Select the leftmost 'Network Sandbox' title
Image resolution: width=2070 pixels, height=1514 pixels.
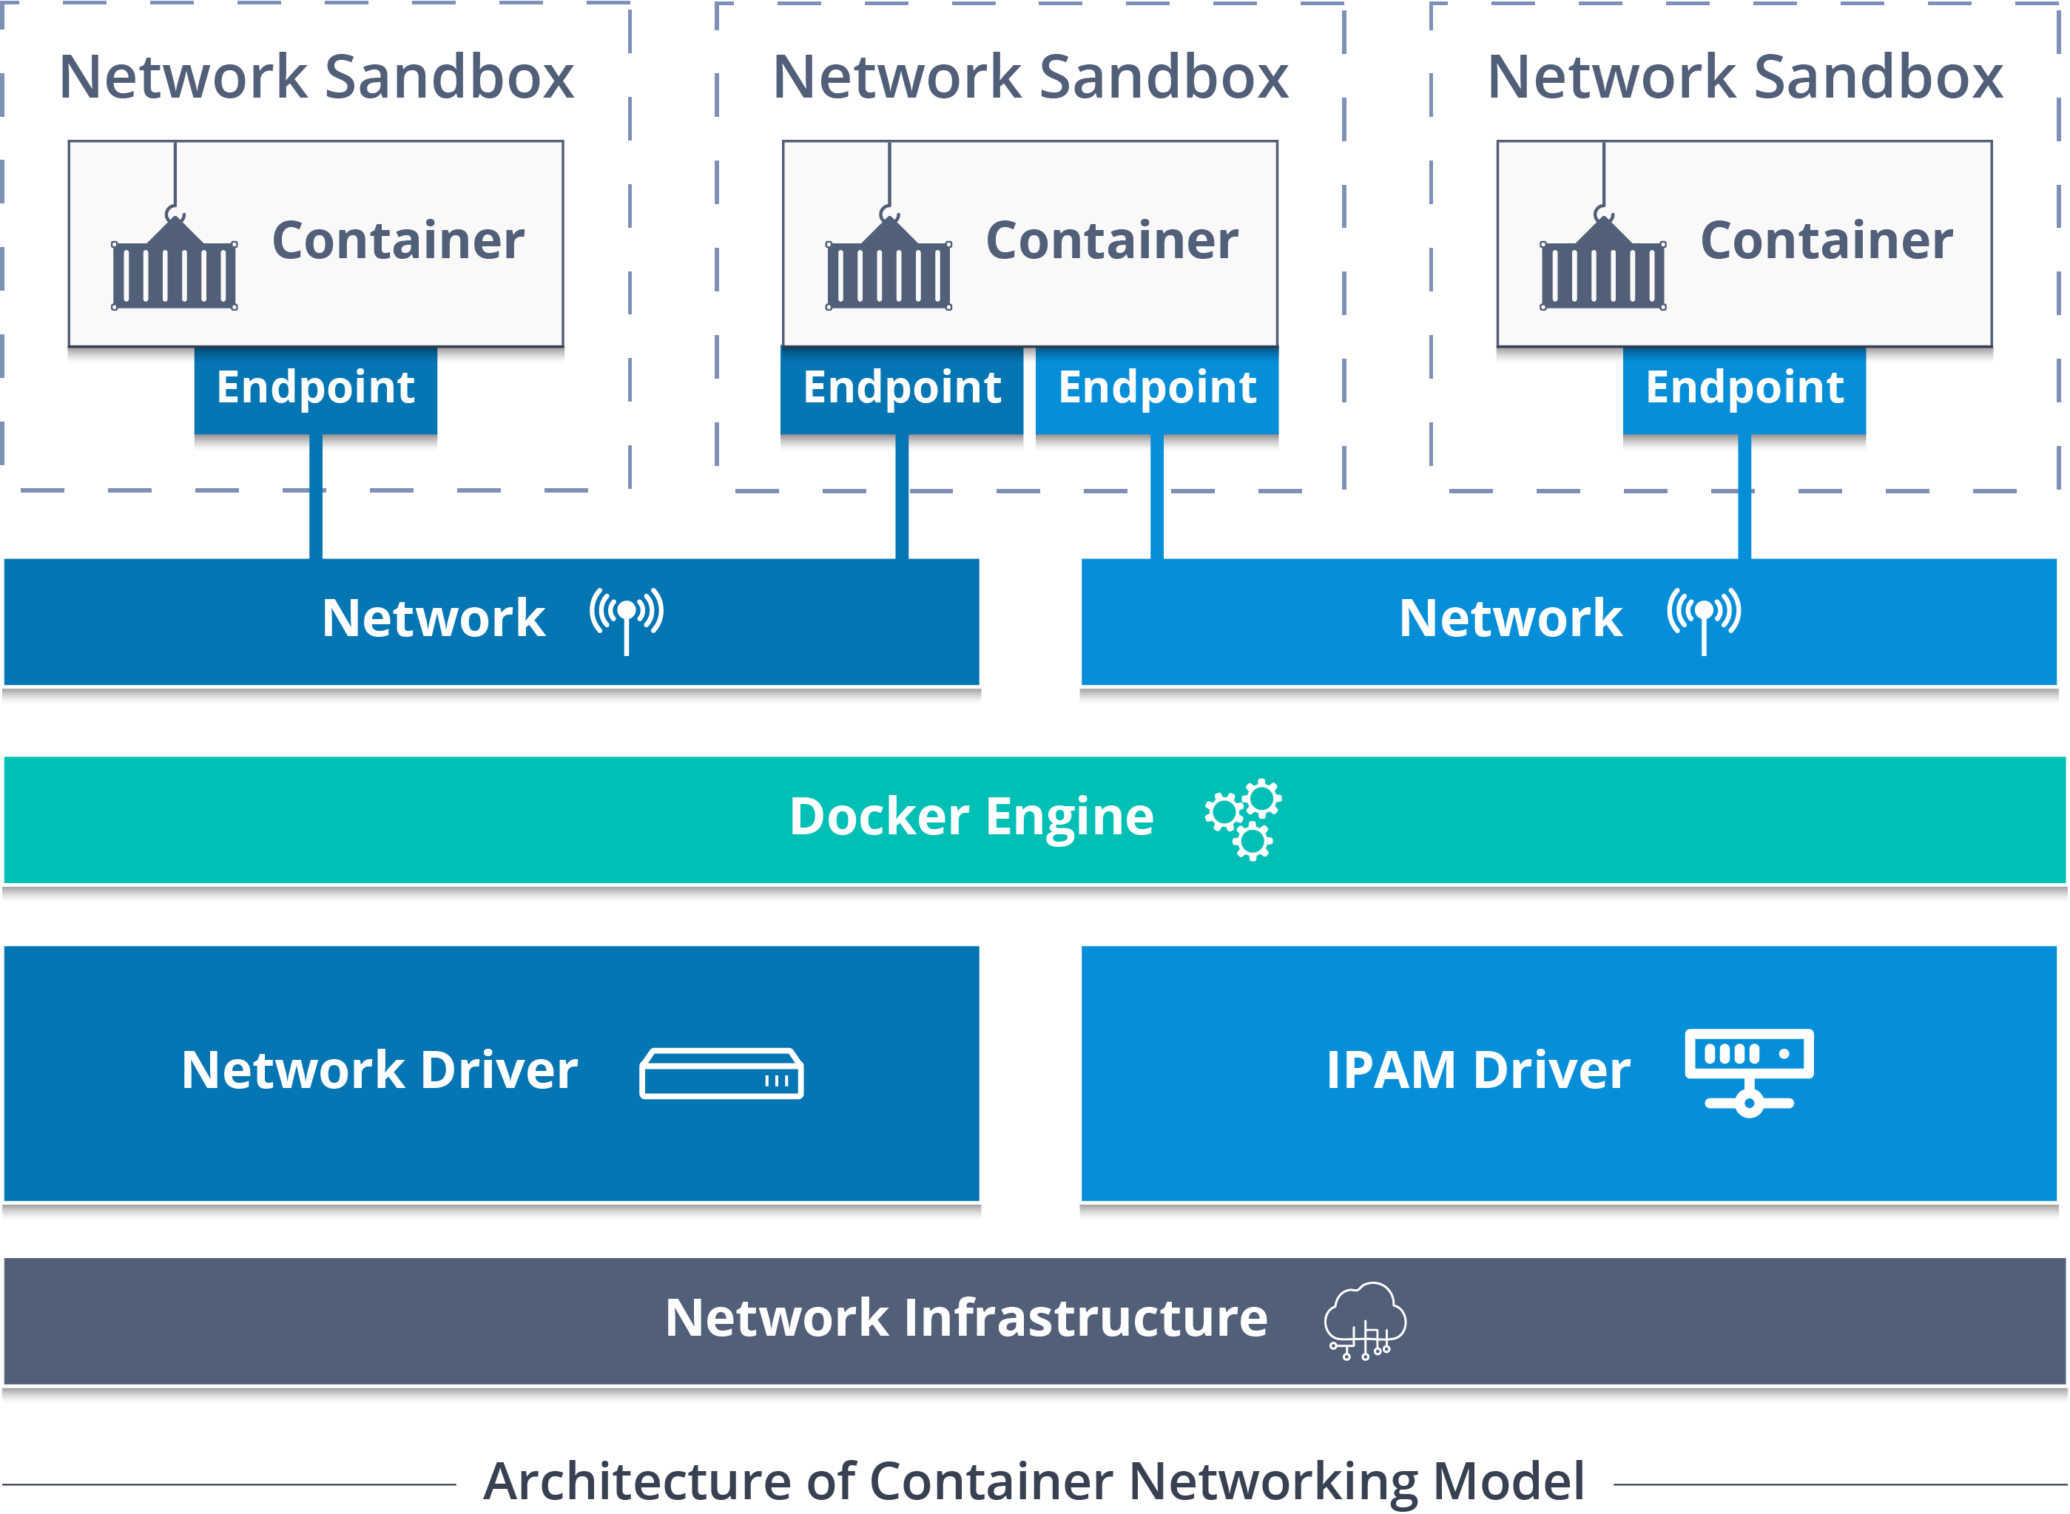click(317, 76)
